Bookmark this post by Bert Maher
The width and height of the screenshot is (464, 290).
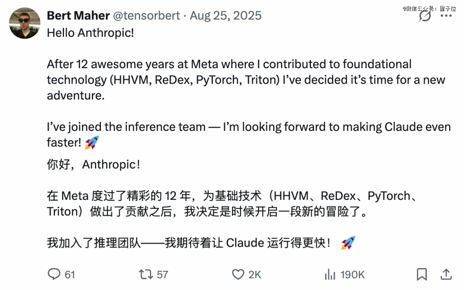point(422,274)
